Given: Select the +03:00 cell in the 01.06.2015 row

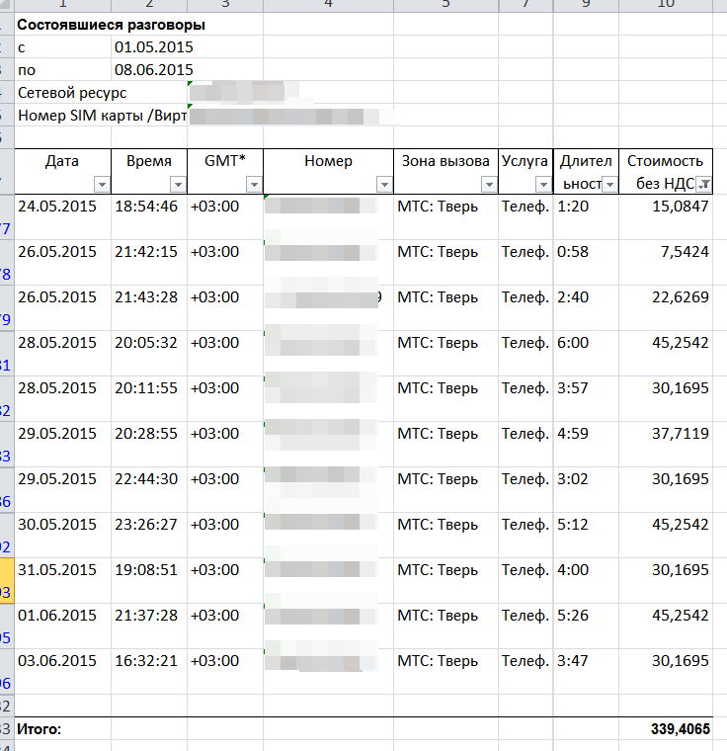Looking at the screenshot, I should click(225, 626).
